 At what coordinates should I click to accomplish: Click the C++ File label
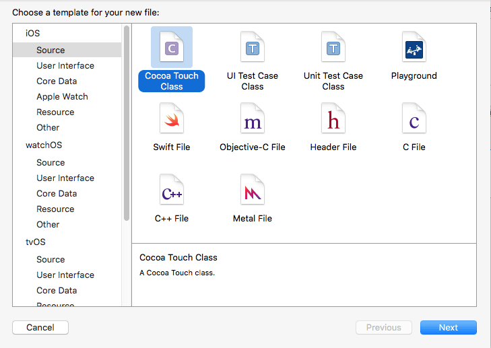click(x=172, y=219)
